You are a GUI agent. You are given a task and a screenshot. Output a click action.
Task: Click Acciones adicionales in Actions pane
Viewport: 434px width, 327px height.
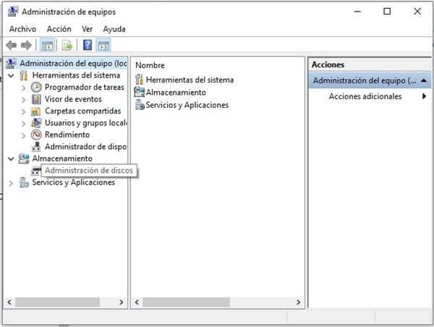click(x=365, y=96)
